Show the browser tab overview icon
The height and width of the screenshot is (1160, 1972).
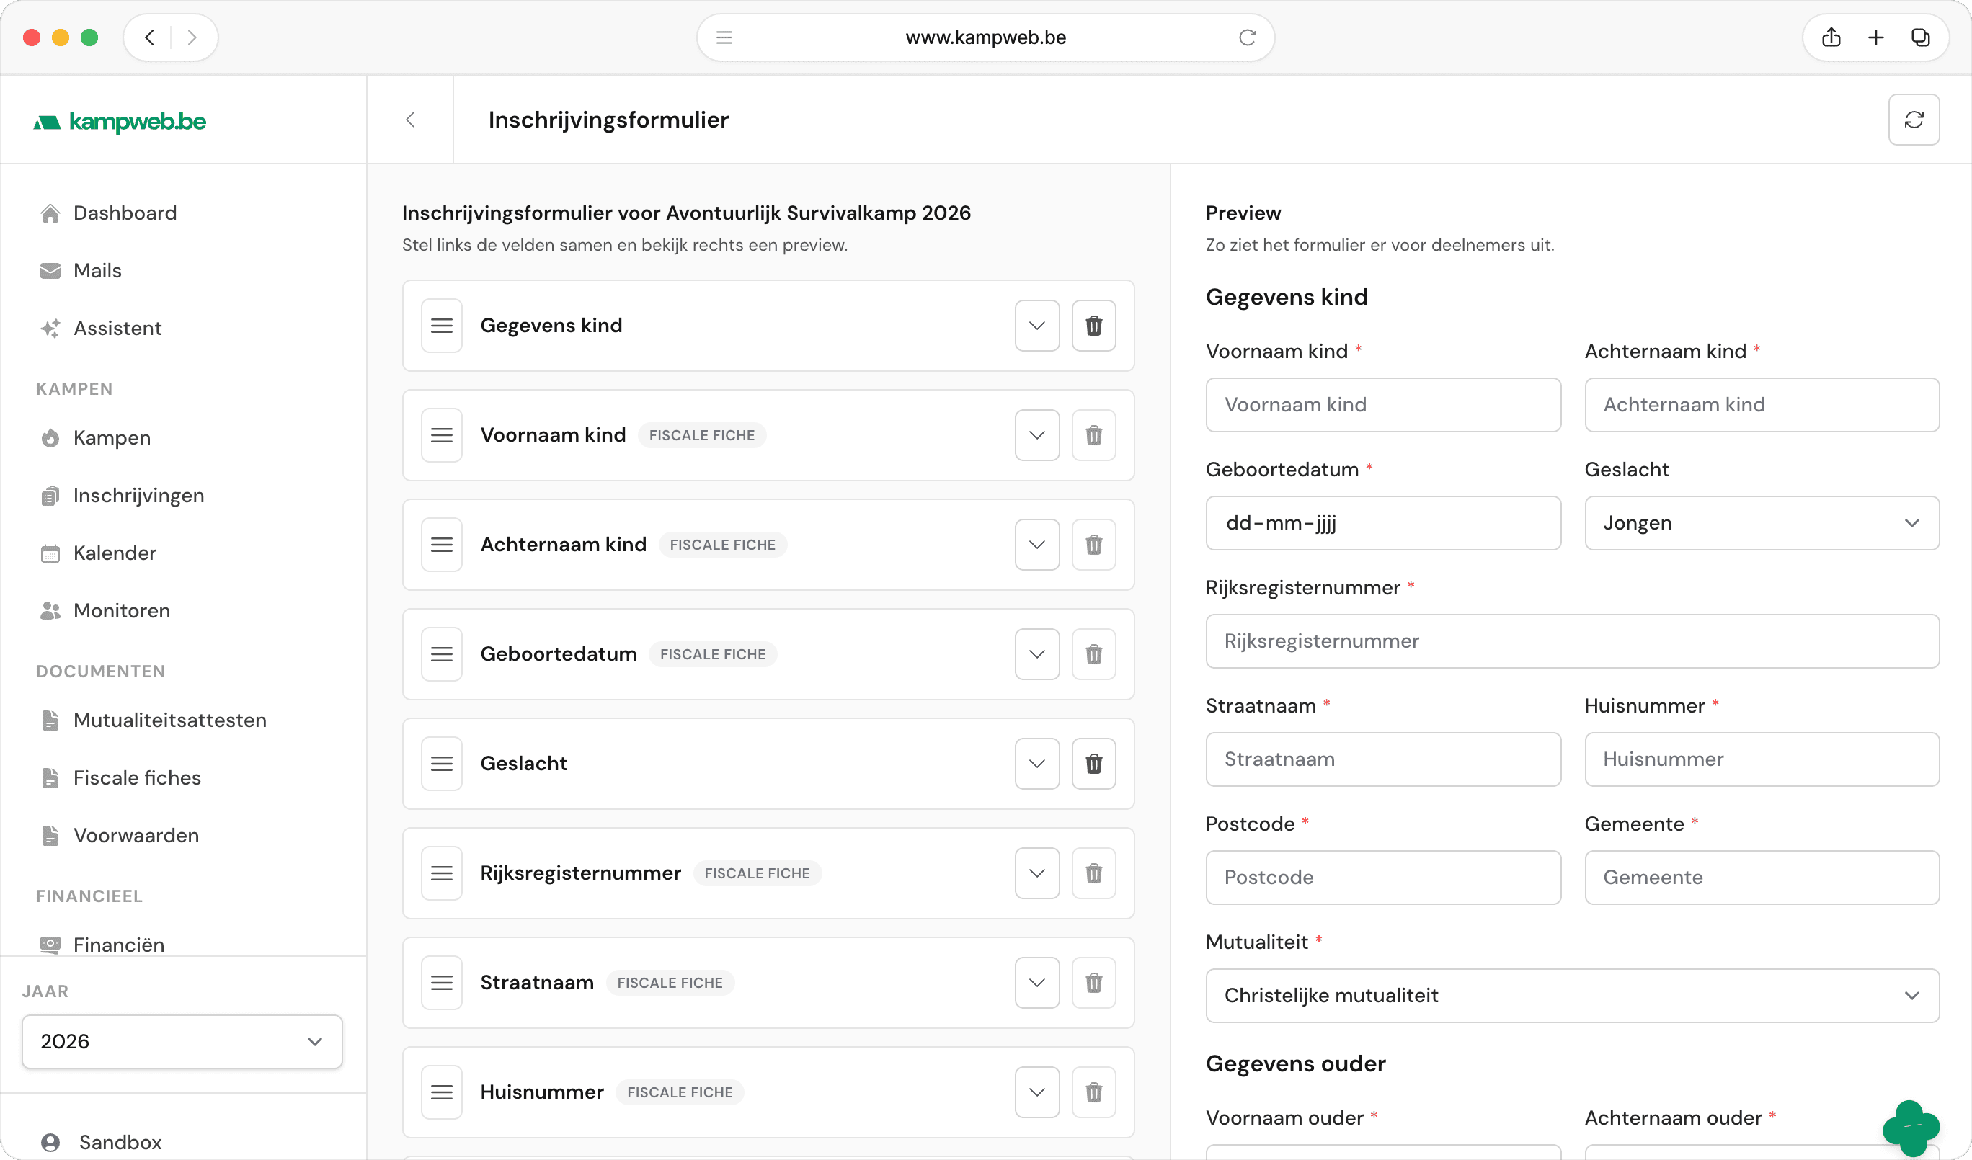[1920, 37]
